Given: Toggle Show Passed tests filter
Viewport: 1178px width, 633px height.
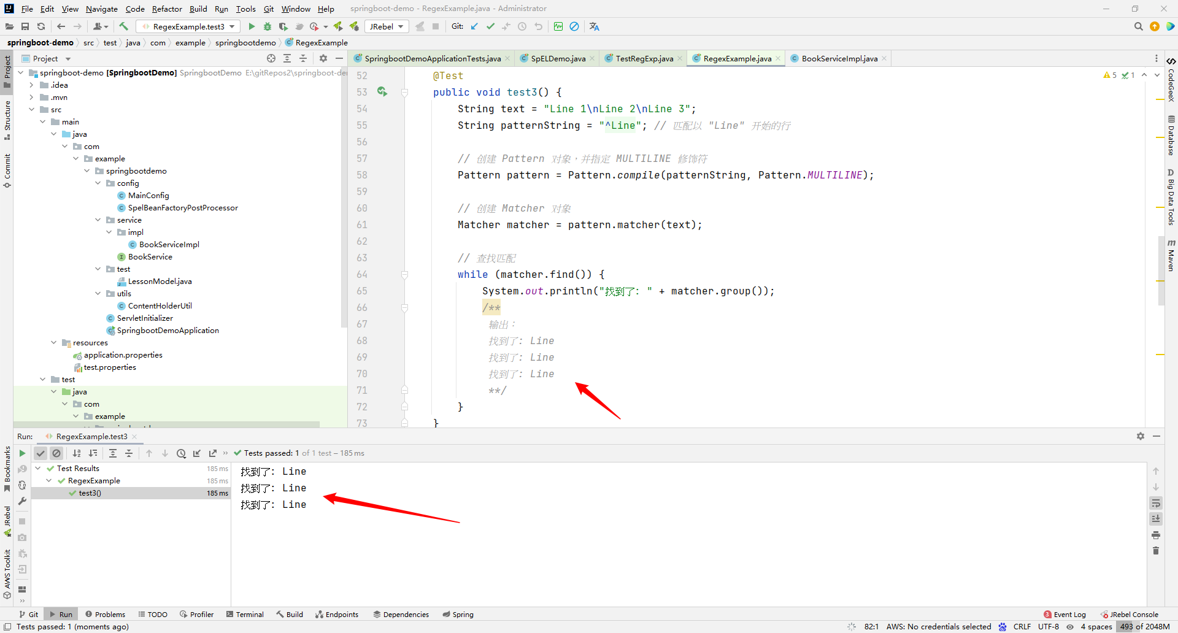Looking at the screenshot, I should click(x=40, y=453).
